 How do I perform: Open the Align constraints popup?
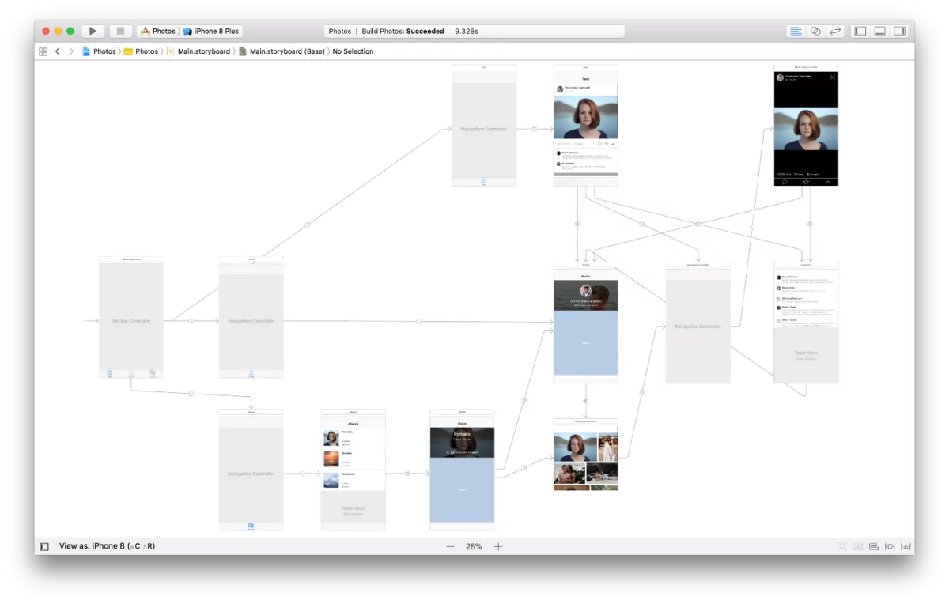point(874,546)
